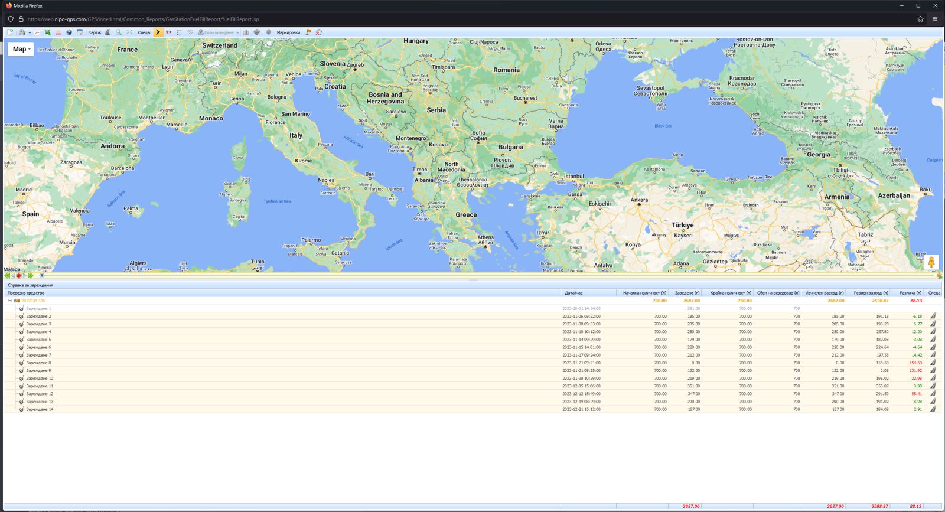
Task: Select the Зареждане 8 row
Action: click(x=472, y=363)
